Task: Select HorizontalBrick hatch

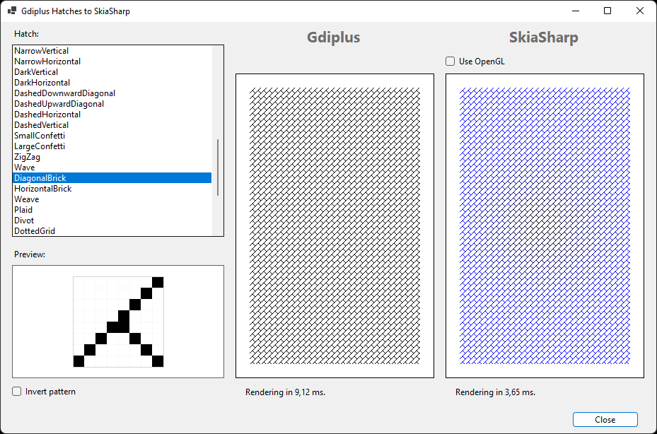Action: [x=112, y=189]
